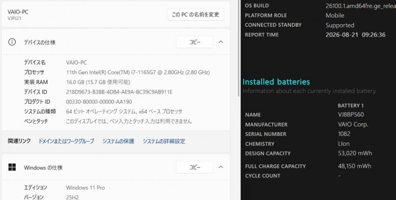Open the system protection link
The width and height of the screenshot is (396, 200).
(x=118, y=141)
